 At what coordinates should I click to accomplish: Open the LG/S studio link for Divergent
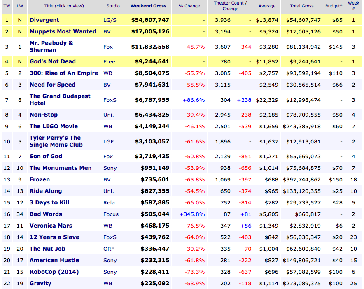(x=110, y=20)
